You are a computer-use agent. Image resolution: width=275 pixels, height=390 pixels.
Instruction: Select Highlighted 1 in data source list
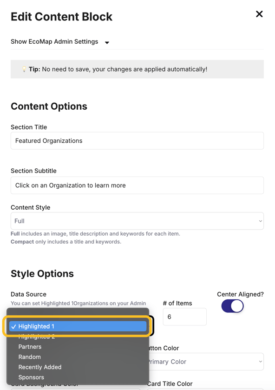tap(78, 326)
